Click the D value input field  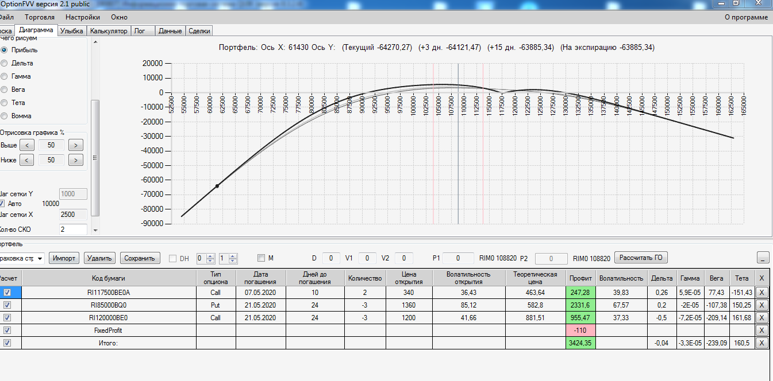331,258
